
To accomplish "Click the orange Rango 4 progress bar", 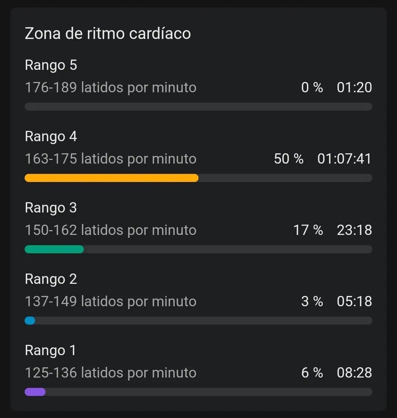I will point(111,178).
